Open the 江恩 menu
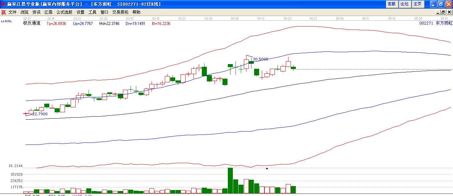453x196 pixels. coord(49,12)
